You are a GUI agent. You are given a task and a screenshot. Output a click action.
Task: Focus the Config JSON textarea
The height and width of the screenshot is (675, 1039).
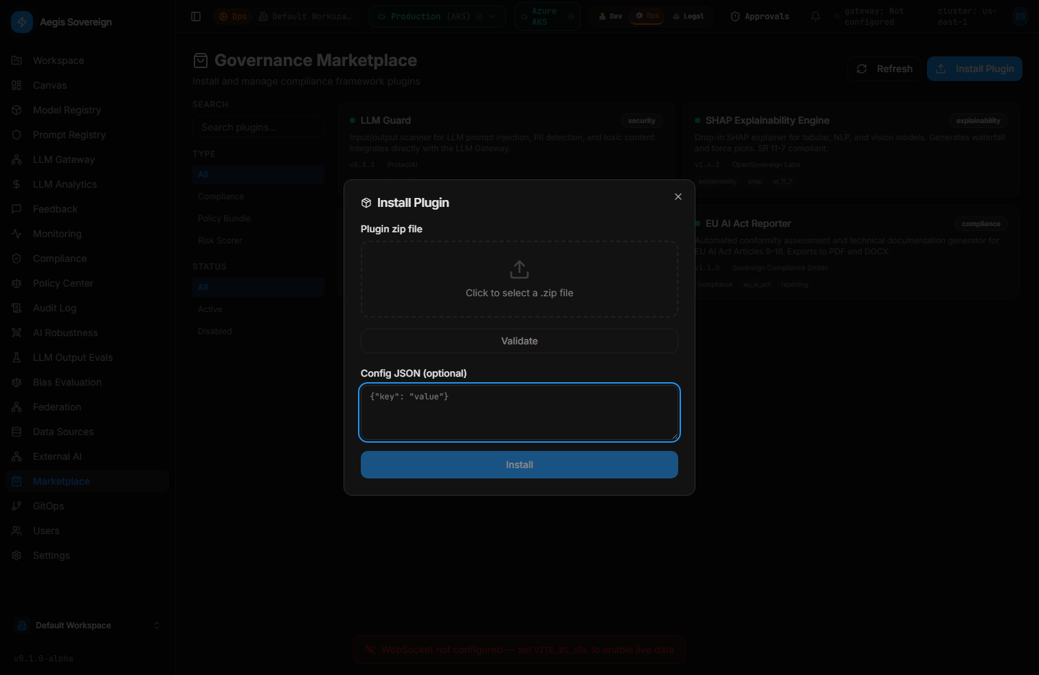click(519, 412)
